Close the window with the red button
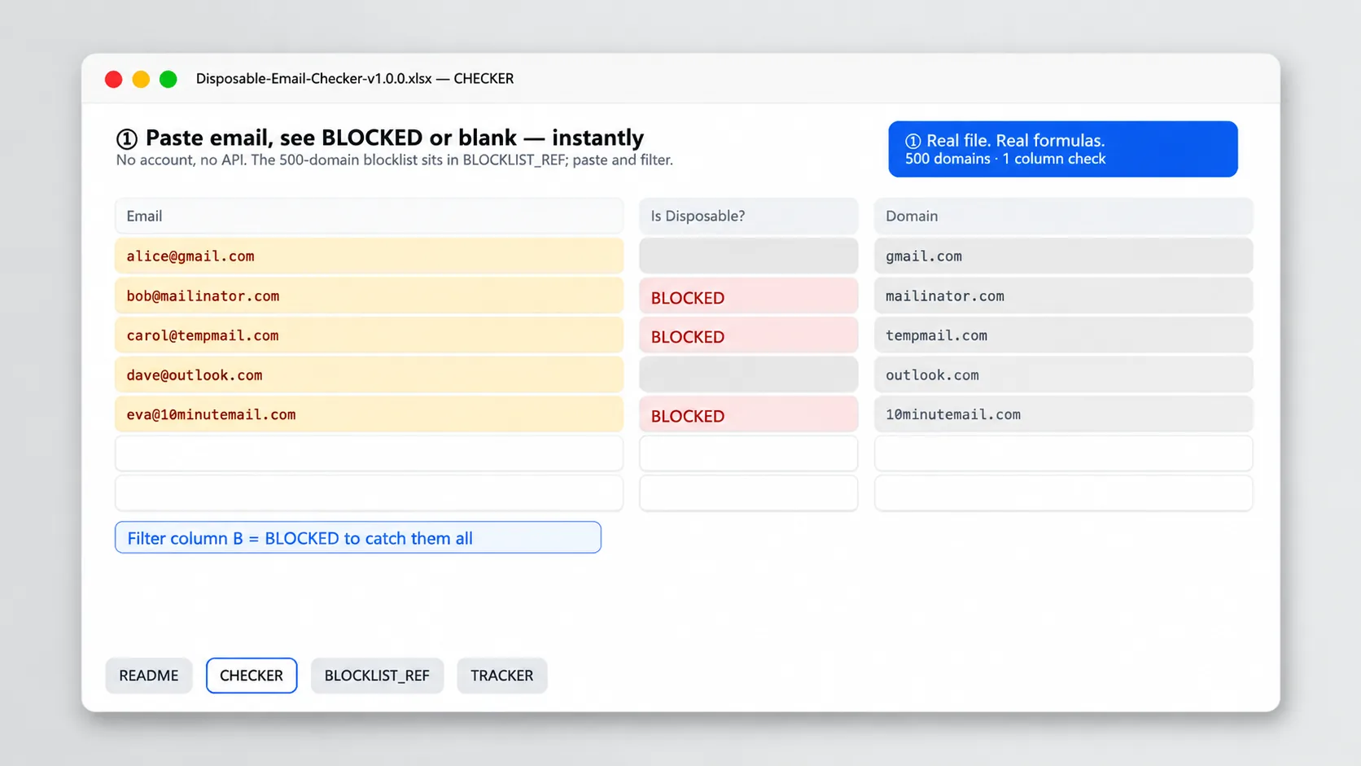 pyautogui.click(x=114, y=79)
